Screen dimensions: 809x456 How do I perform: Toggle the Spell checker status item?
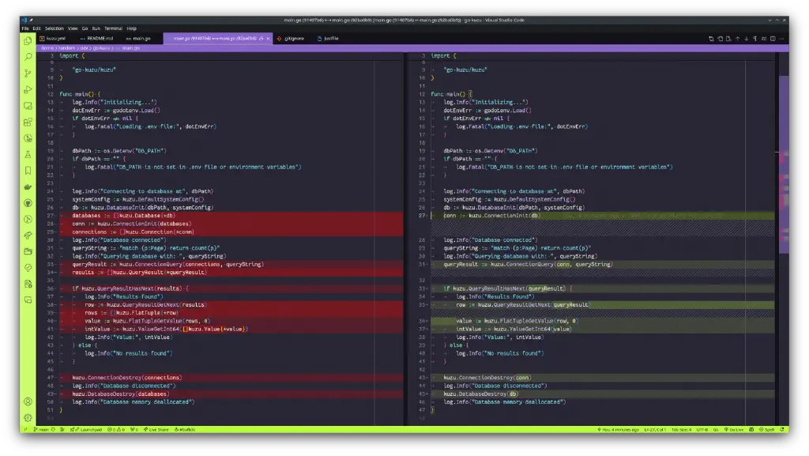[766, 430]
